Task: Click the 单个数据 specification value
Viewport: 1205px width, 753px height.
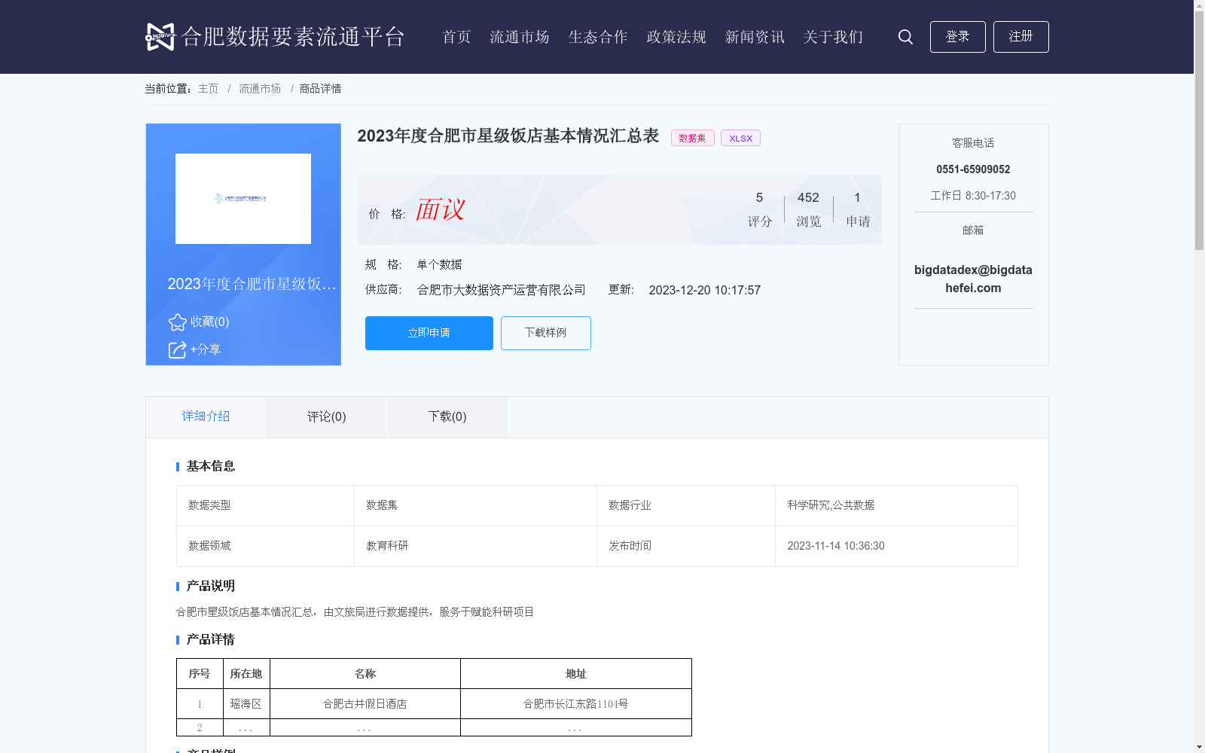Action: (x=440, y=264)
